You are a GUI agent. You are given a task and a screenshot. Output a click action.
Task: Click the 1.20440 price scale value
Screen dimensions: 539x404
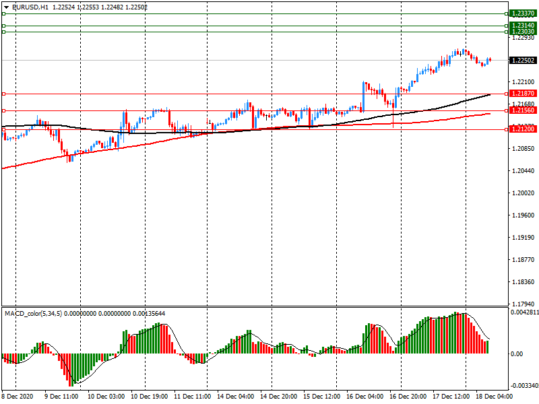[524, 171]
